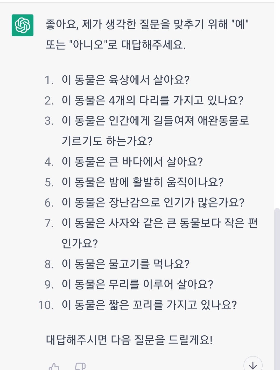Click the ChatGPT logo avatar

click(x=23, y=25)
